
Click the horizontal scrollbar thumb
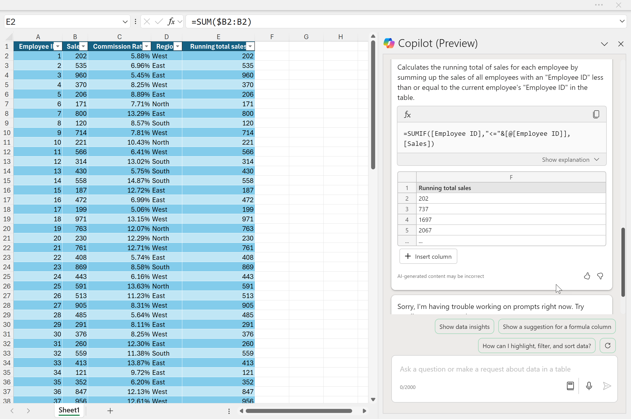point(299,411)
